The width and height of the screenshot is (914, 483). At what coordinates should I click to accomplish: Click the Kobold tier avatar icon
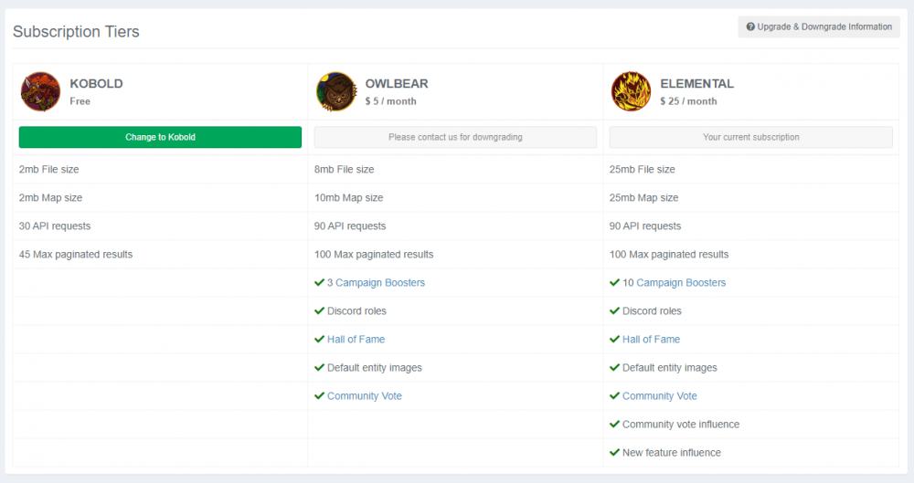tap(40, 91)
